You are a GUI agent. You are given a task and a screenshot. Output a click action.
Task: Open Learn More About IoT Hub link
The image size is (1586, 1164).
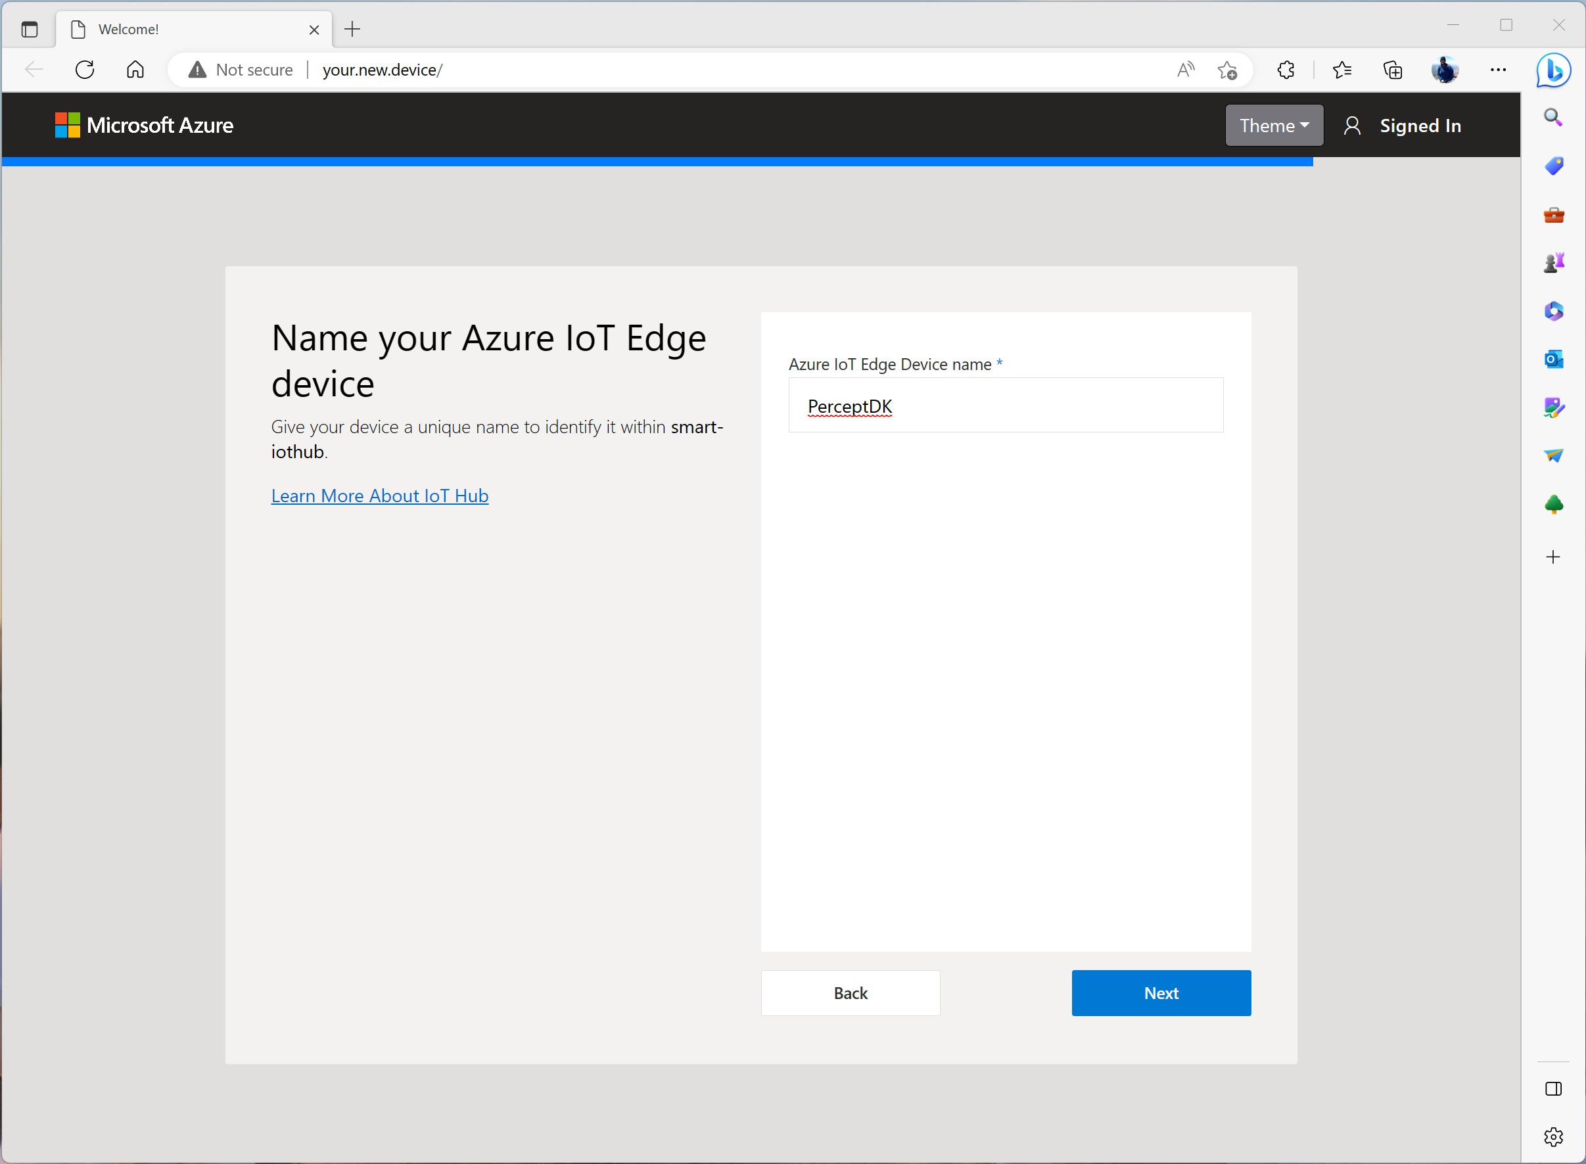point(380,496)
